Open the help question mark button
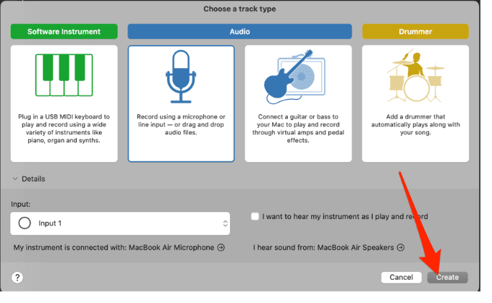This screenshot has width=492, height=303. click(x=18, y=277)
